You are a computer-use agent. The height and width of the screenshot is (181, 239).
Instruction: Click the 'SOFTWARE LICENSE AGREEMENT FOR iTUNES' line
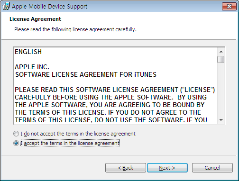tap(86, 74)
